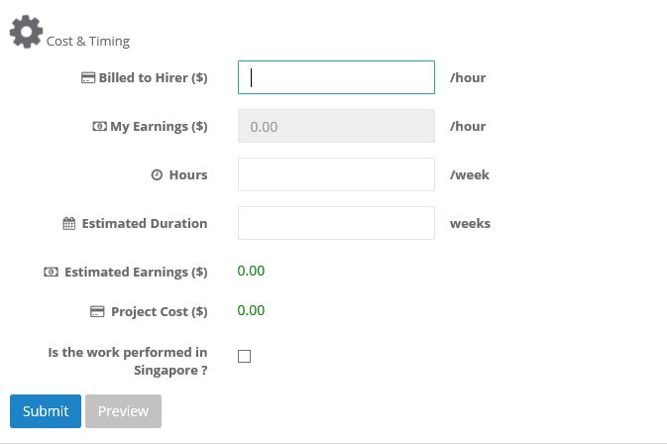
Task: Click the grey Preview button
Action: pyautogui.click(x=123, y=411)
